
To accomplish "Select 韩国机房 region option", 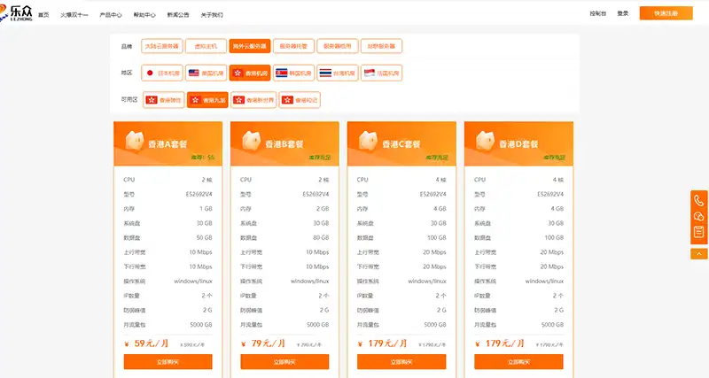I will point(293,73).
